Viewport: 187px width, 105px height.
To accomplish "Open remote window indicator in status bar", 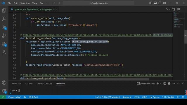I will pos(3,97).
